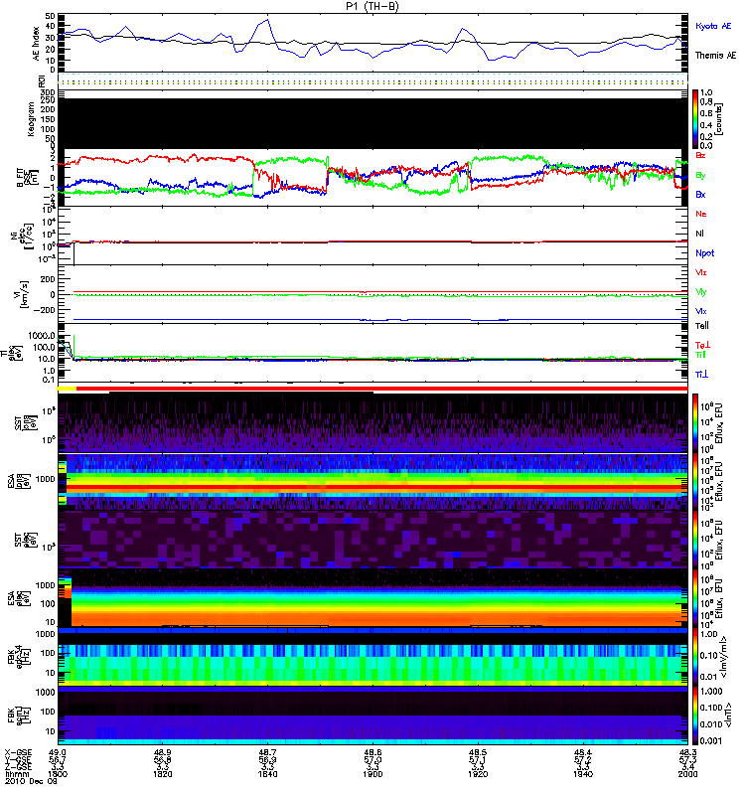745x795 pixels.
Task: Select the blue Npot legend label
Action: pyautogui.click(x=705, y=253)
